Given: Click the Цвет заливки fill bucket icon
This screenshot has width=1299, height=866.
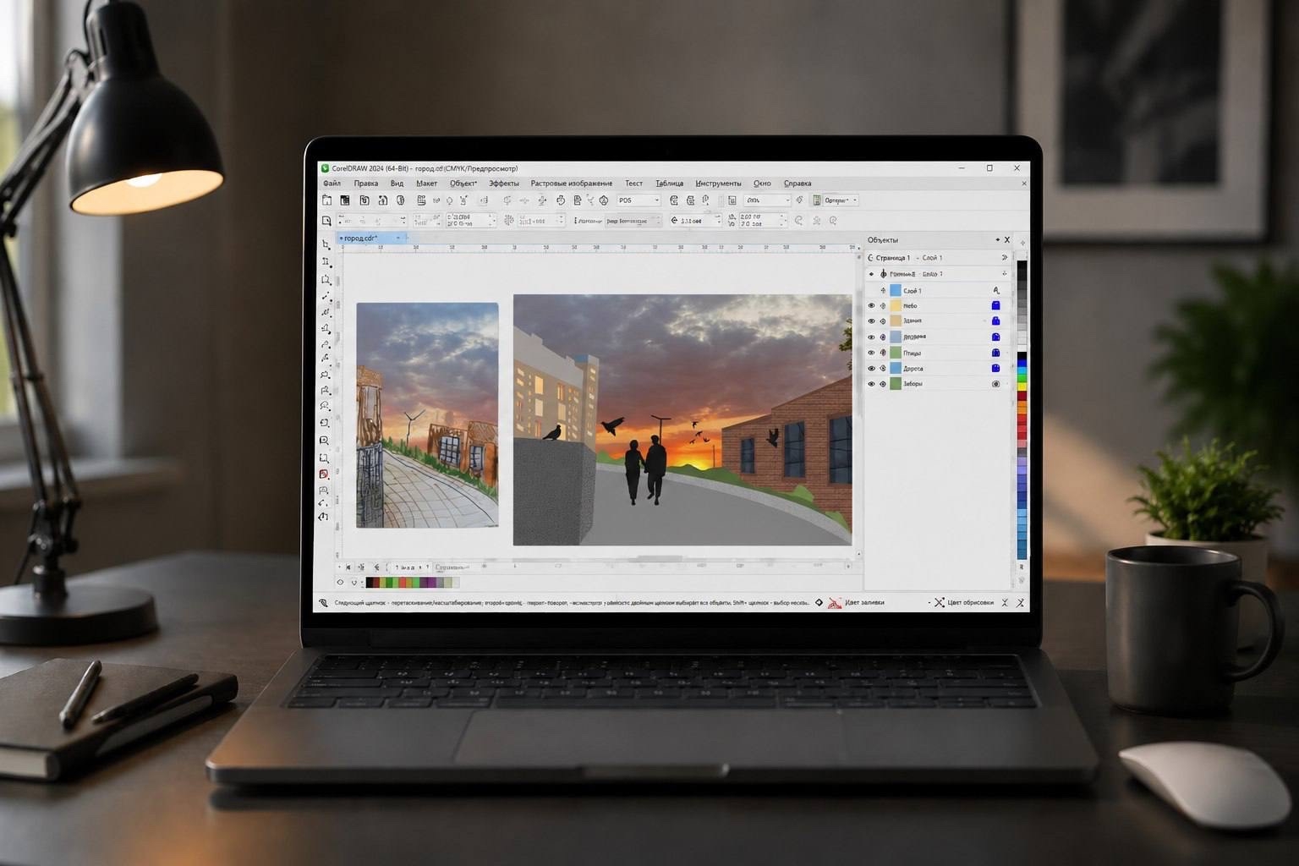Looking at the screenshot, I should click(x=835, y=603).
